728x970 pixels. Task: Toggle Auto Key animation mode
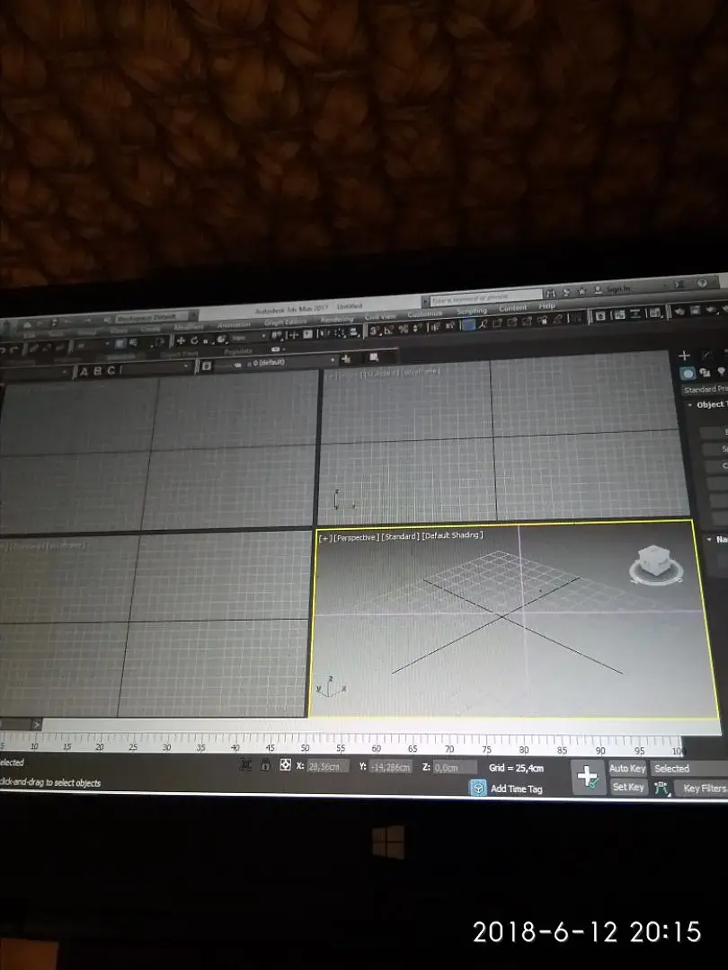(627, 768)
